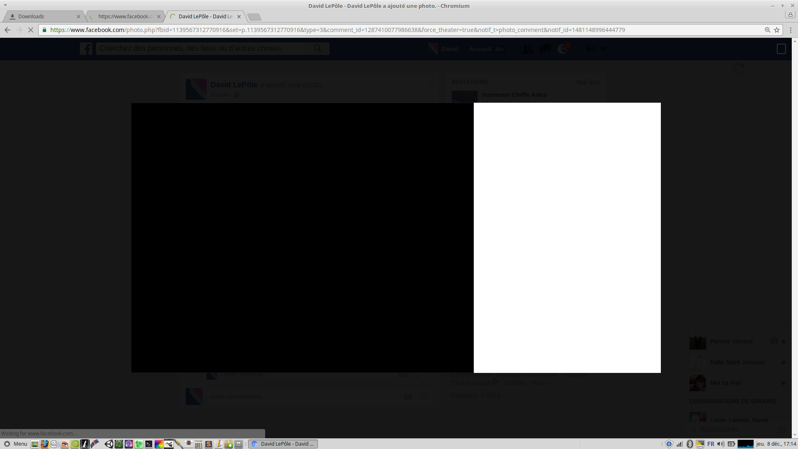Click the Facebook search magnifier icon
The image size is (798, 449).
point(318,48)
